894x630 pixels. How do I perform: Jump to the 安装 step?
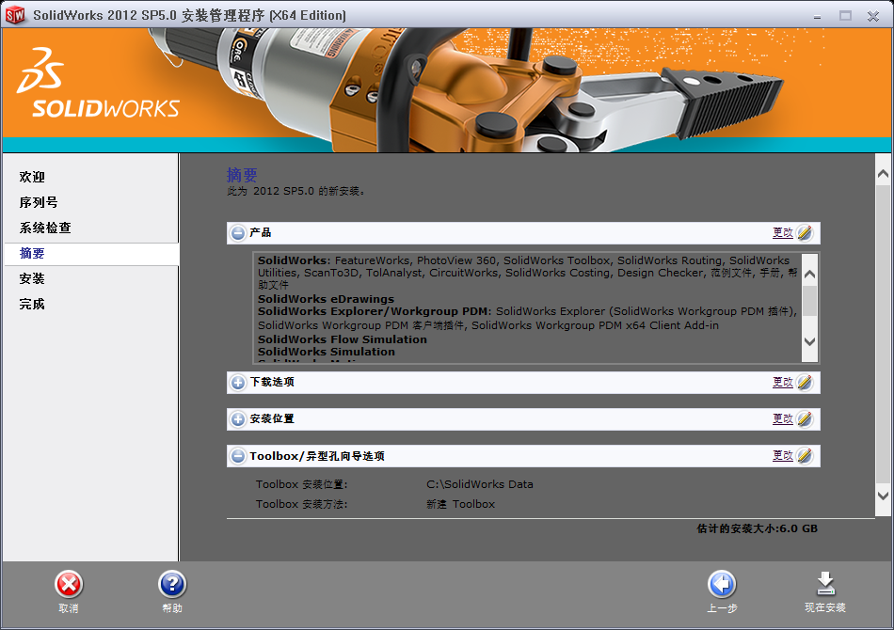tap(32, 278)
